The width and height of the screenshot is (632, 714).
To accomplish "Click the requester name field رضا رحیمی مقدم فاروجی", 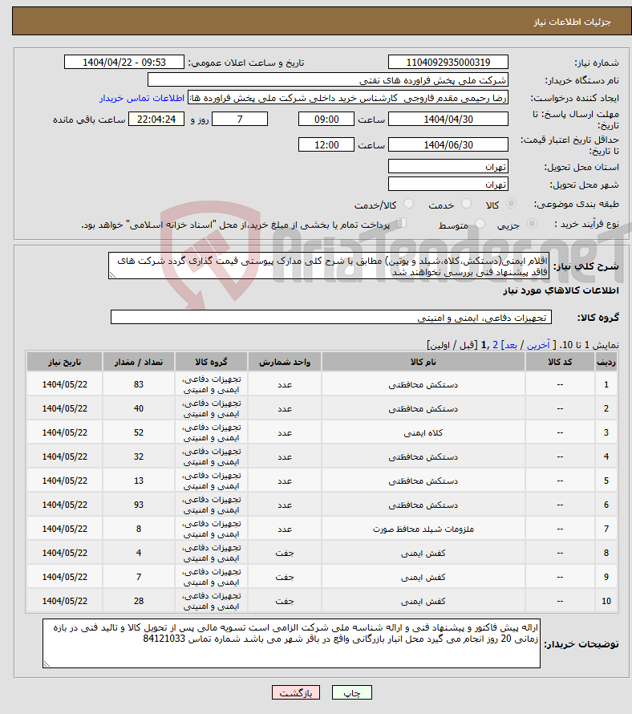I will pos(348,98).
